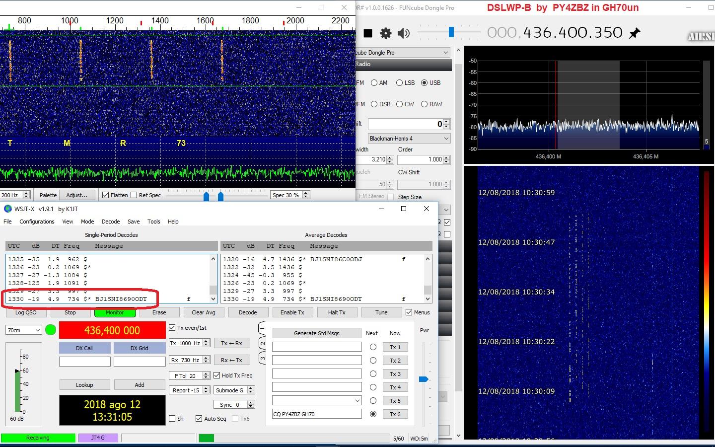715x447 pixels.
Task: Toggle the Menus checkbox
Action: pos(409,312)
